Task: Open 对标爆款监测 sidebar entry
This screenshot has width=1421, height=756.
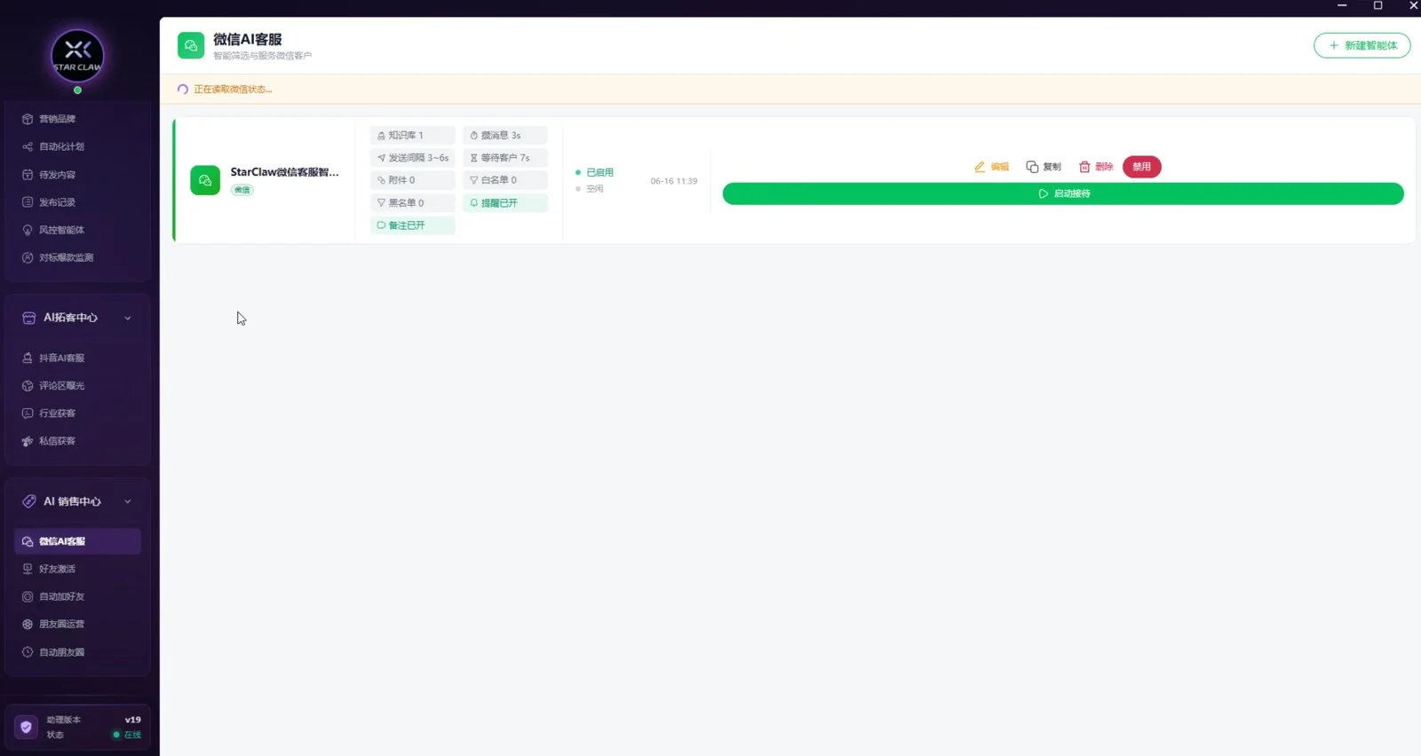Action: [x=77, y=257]
